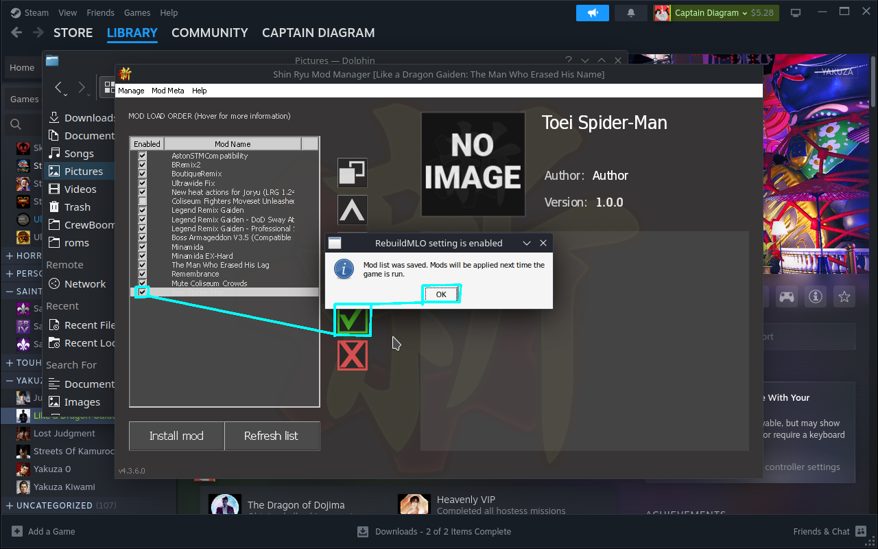Click the overlapping squares icon in Mod Manager
Viewport: 878px width, 549px height.
point(353,173)
